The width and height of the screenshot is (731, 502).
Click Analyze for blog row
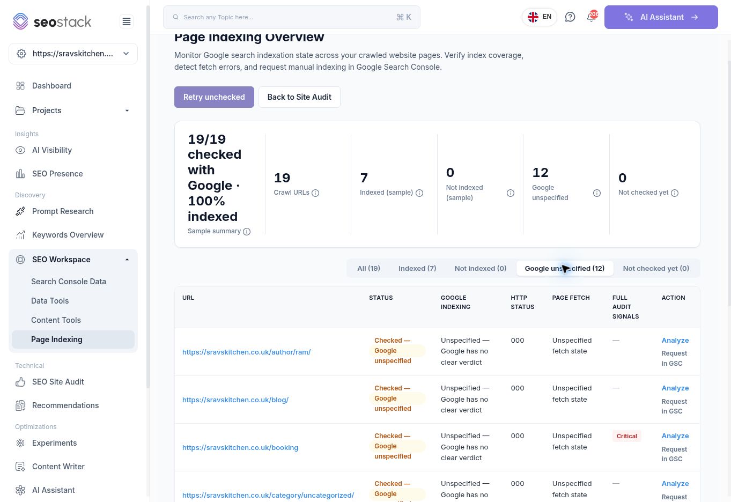coord(675,388)
